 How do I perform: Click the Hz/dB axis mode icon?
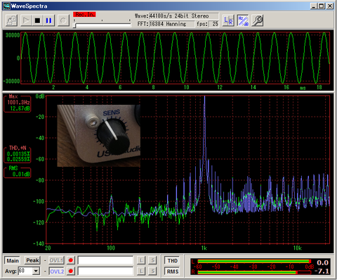[x=243, y=20]
